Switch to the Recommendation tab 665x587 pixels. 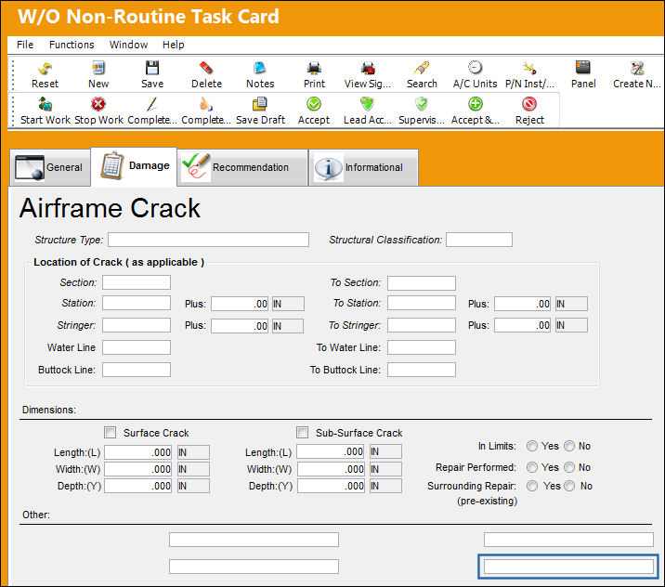coord(242,167)
